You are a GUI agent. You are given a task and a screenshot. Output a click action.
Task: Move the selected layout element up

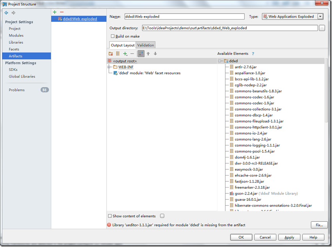[x=148, y=54]
